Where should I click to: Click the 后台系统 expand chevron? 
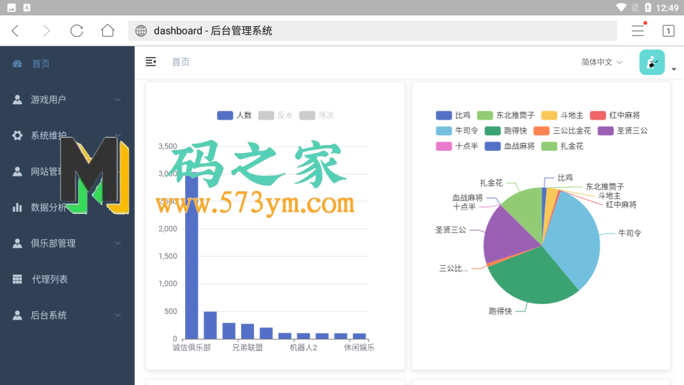tap(118, 315)
